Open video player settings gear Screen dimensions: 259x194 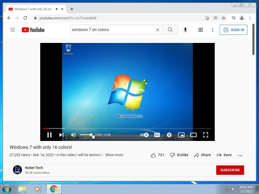169,135
